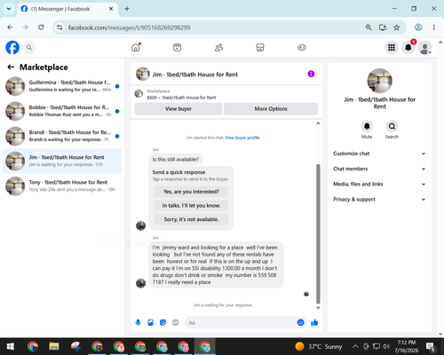Open Chrome zoom magnifier icon
Screen dimensions: 444x355
coord(369,28)
